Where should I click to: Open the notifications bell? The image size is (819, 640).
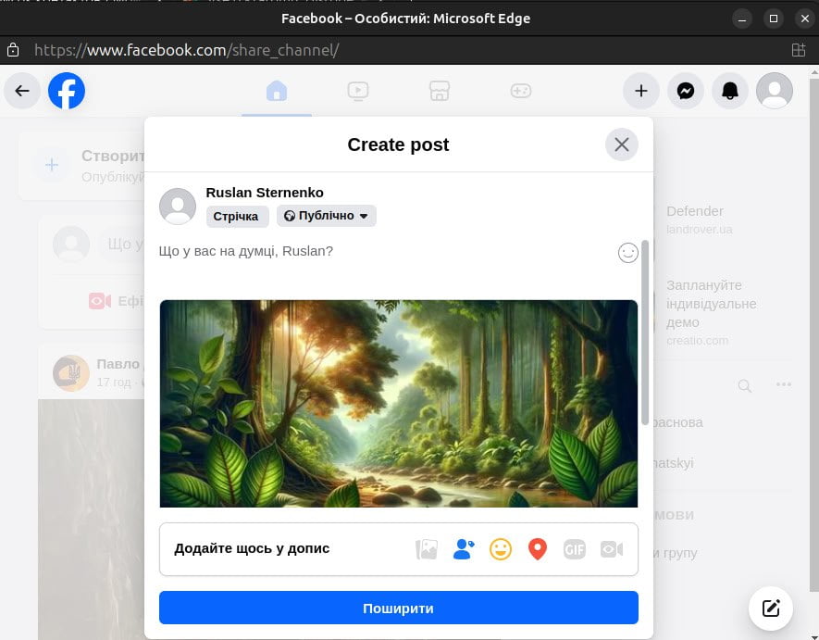tap(730, 91)
